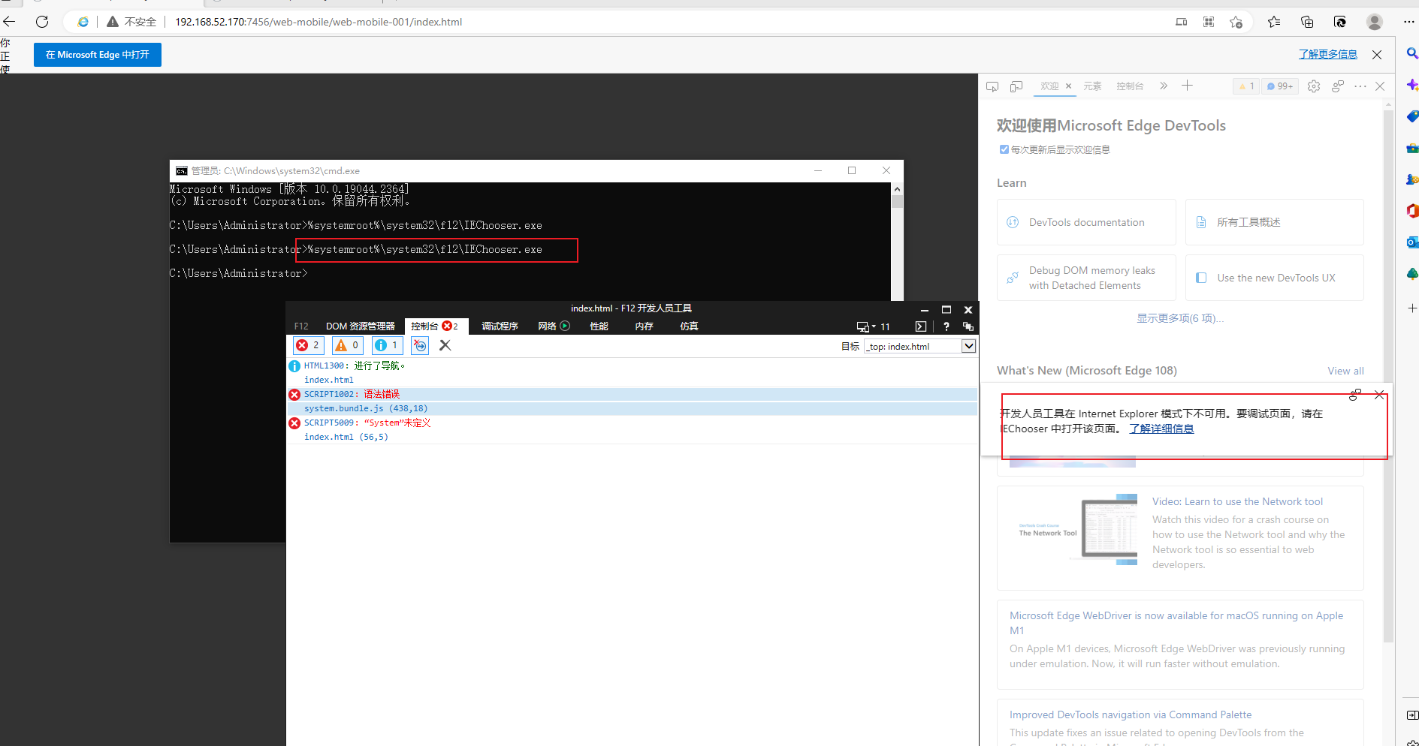Switch to DOM 资源管理器 tab
The image size is (1419, 746).
pos(360,326)
